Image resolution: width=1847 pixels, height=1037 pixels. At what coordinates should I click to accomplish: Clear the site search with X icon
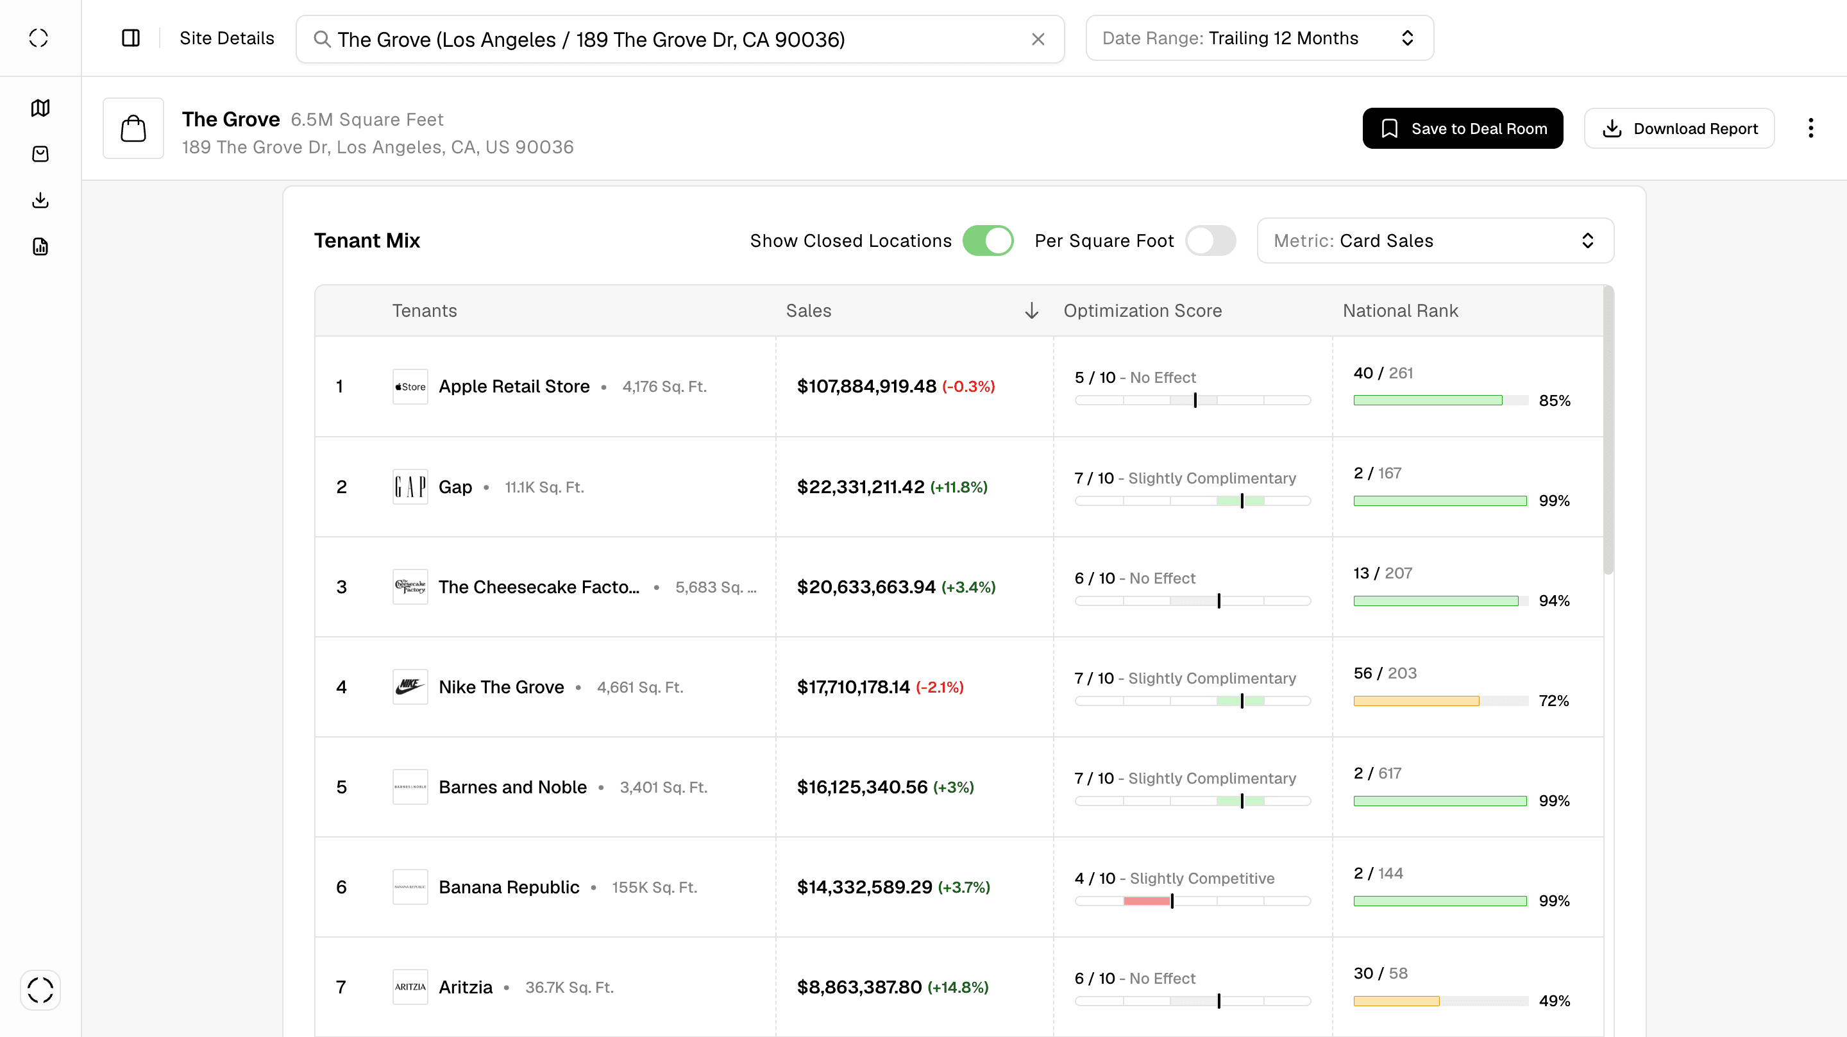coord(1038,40)
